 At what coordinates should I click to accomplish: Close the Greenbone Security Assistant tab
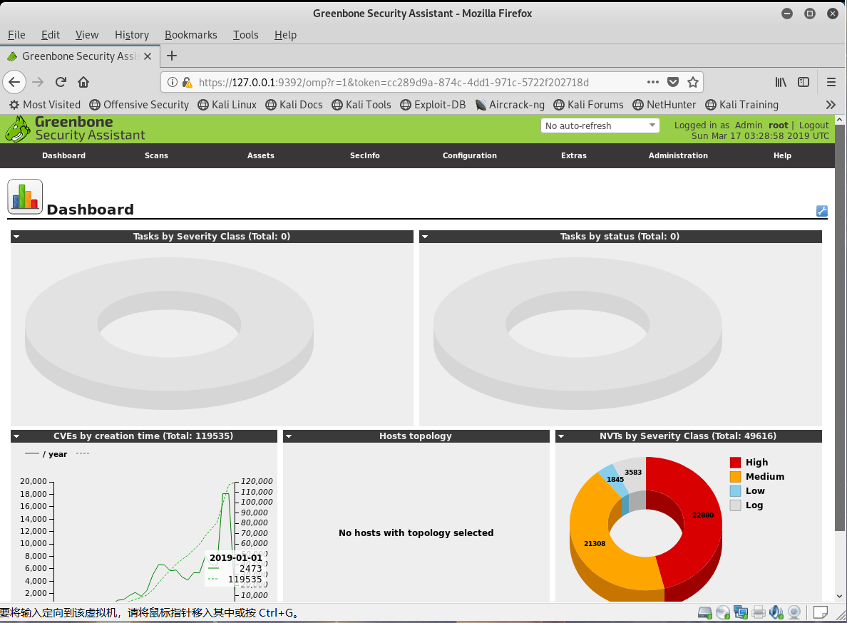(x=148, y=56)
